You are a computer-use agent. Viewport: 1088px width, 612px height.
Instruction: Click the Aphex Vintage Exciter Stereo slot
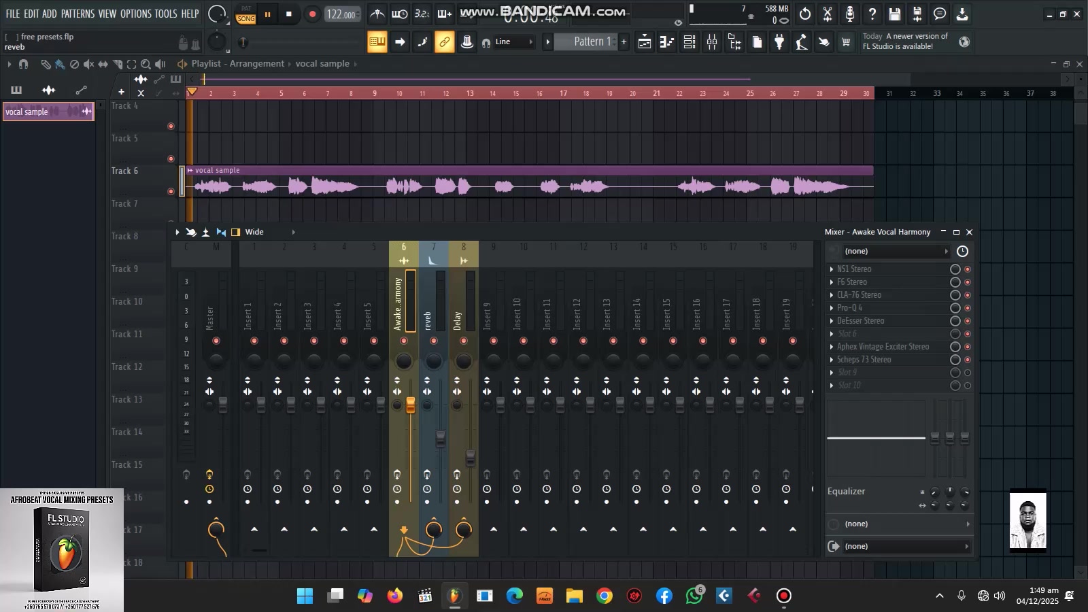pos(883,347)
